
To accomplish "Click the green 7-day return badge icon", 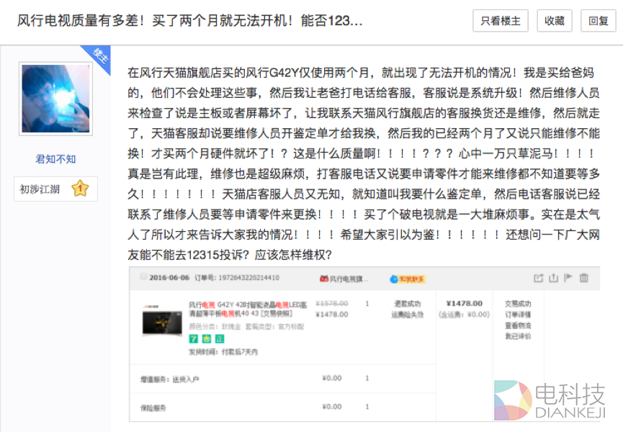I will [x=193, y=338].
